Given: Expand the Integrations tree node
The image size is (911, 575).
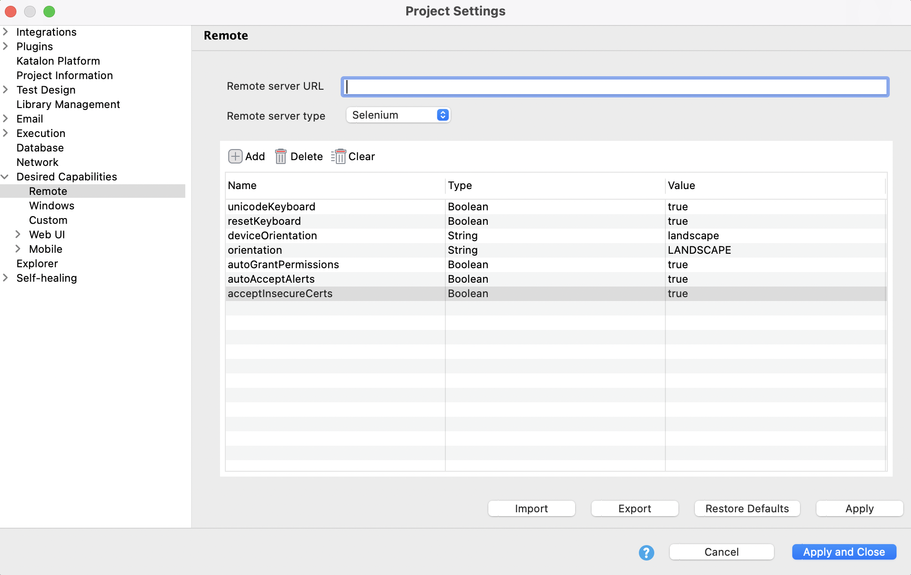Looking at the screenshot, I should [x=6, y=32].
